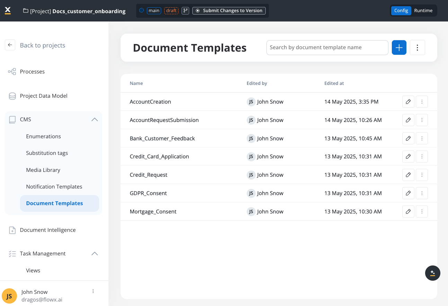Go to Back to projects link
The height and width of the screenshot is (306, 448).
click(43, 45)
